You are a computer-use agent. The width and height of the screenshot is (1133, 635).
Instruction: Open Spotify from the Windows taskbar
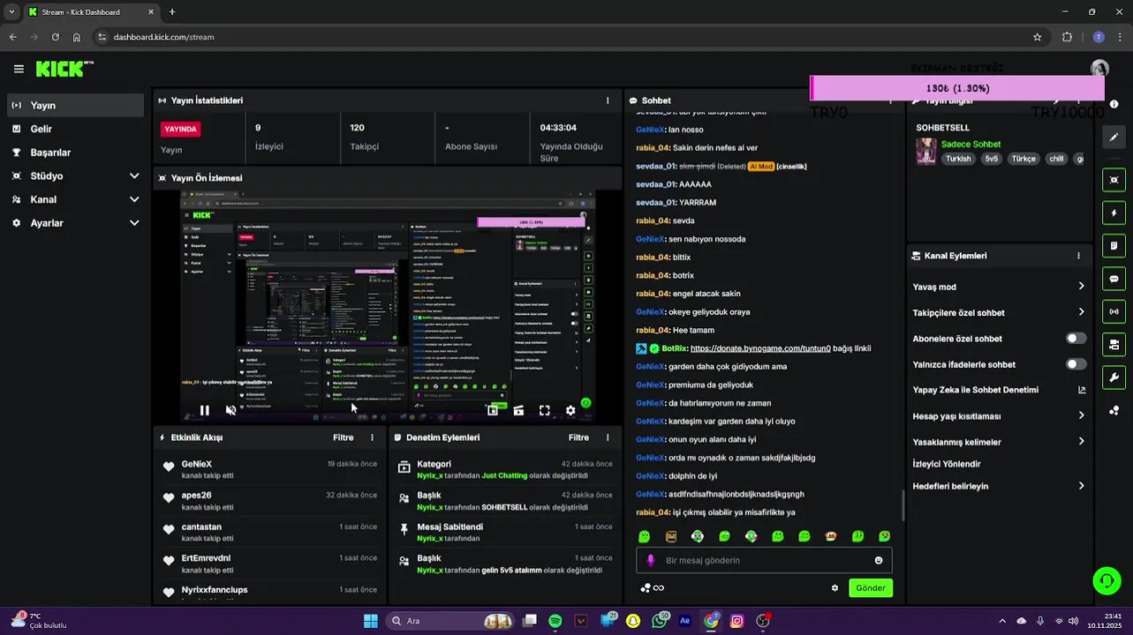point(555,621)
